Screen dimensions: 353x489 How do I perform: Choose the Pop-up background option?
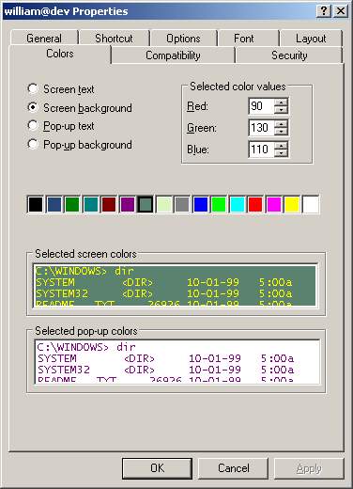pos(33,144)
